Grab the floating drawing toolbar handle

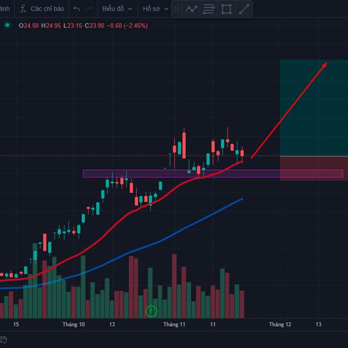[177, 9]
